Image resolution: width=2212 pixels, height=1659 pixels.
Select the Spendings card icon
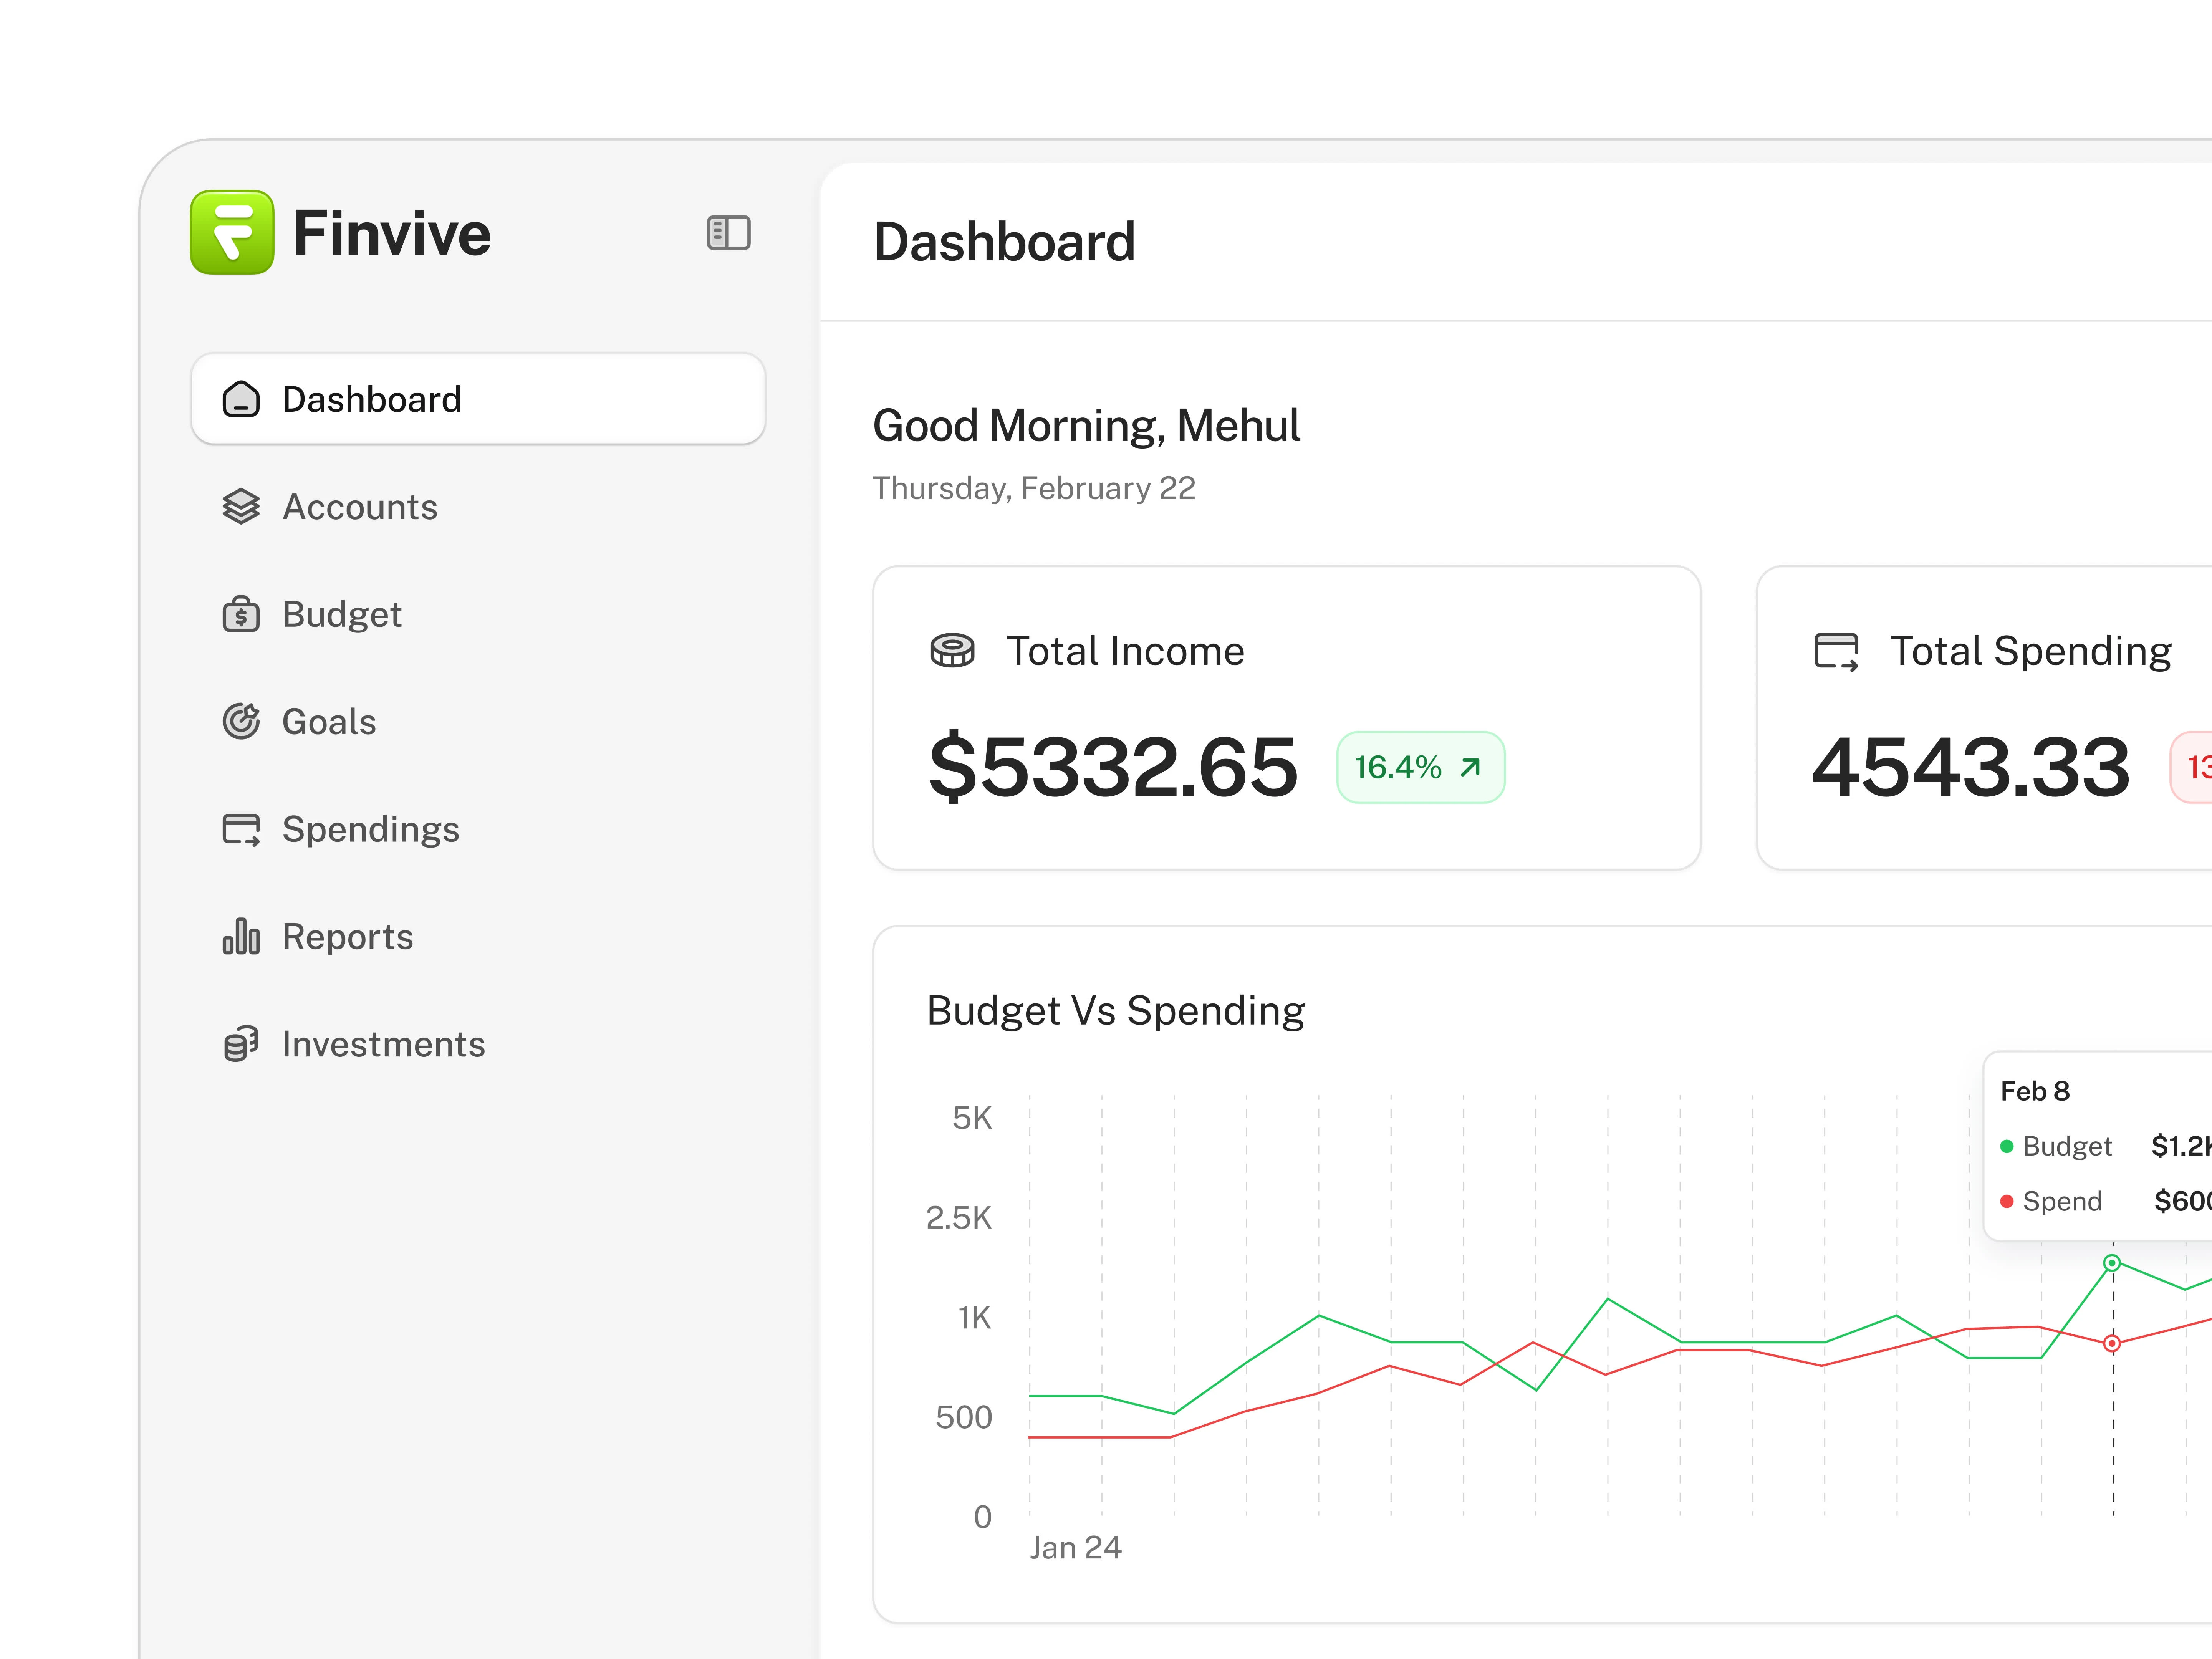point(240,828)
